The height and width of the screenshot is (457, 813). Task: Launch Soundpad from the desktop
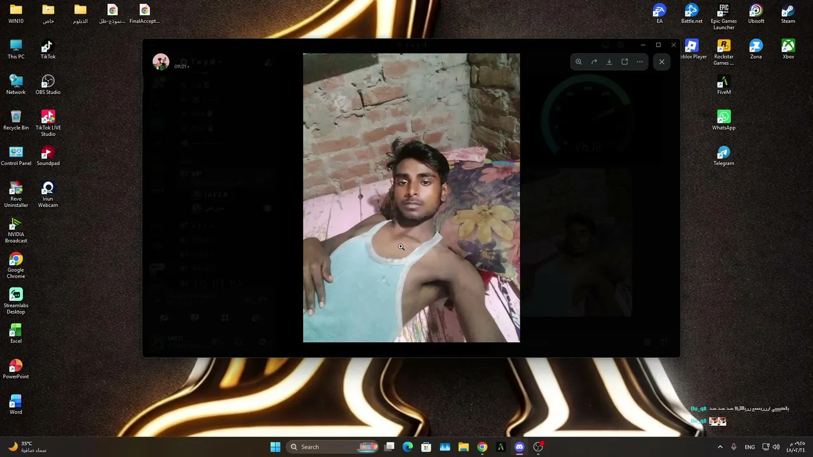(x=48, y=156)
